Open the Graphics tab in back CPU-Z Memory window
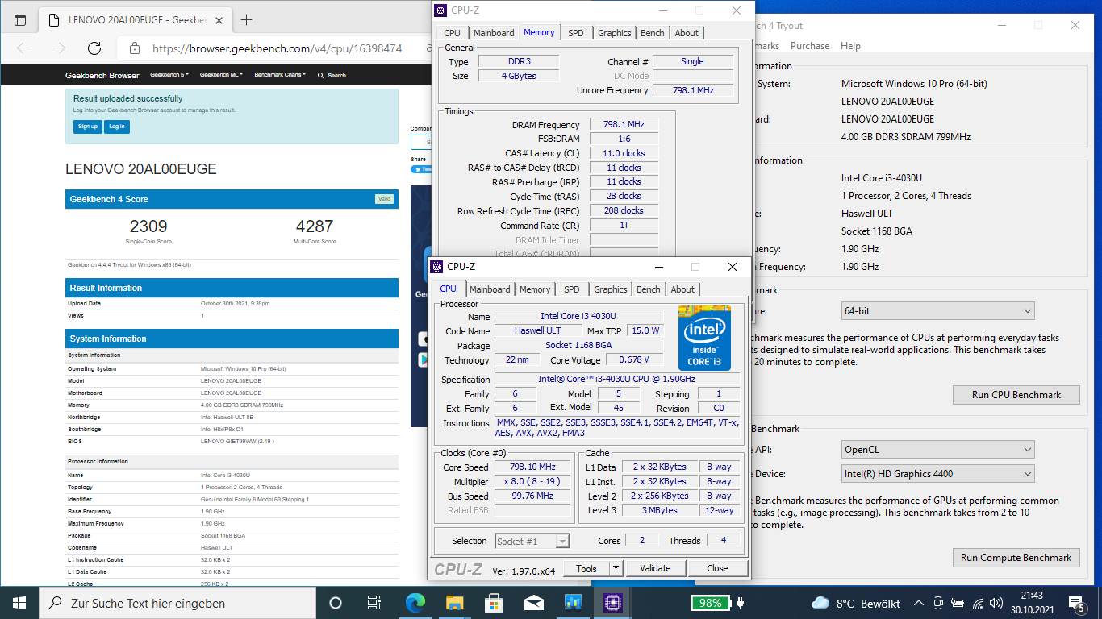Viewport: 1102px width, 619px height. point(615,33)
